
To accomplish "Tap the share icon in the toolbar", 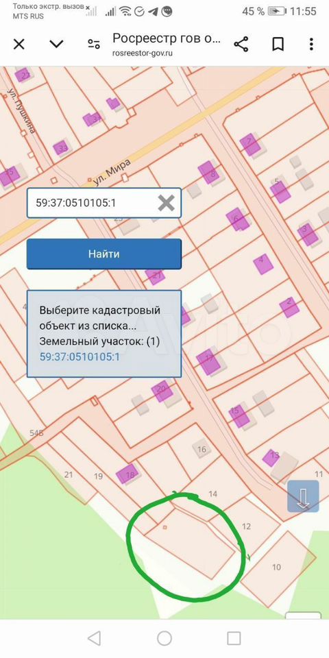I will 241,44.
